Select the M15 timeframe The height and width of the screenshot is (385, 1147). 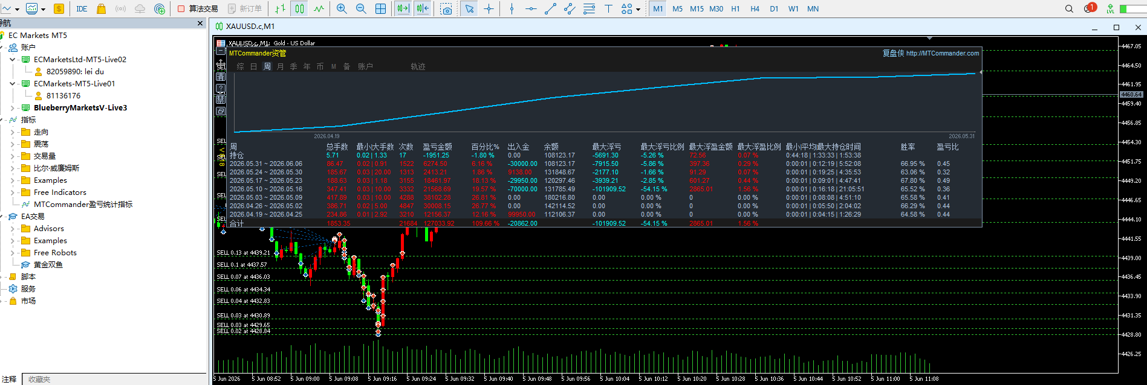click(x=697, y=9)
